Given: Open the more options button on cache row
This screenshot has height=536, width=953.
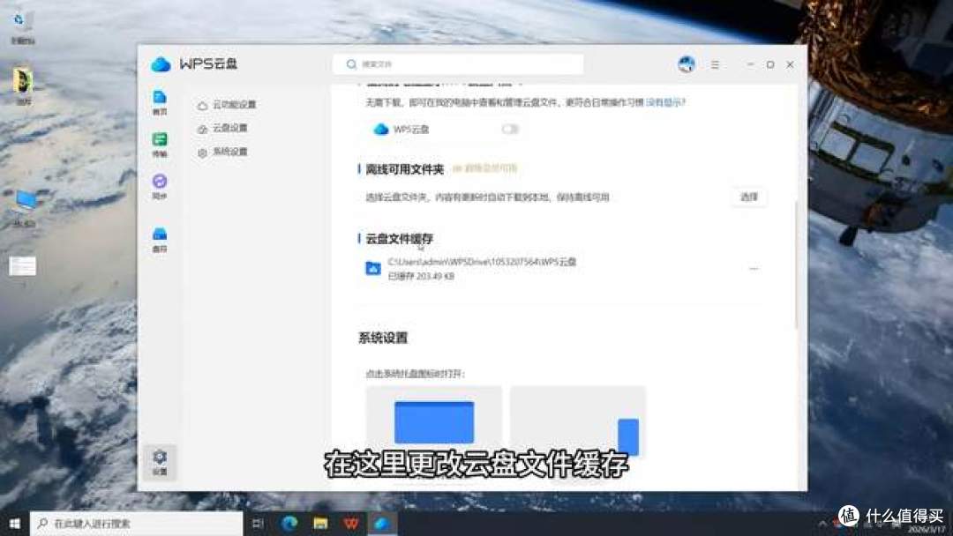Looking at the screenshot, I should tap(754, 268).
